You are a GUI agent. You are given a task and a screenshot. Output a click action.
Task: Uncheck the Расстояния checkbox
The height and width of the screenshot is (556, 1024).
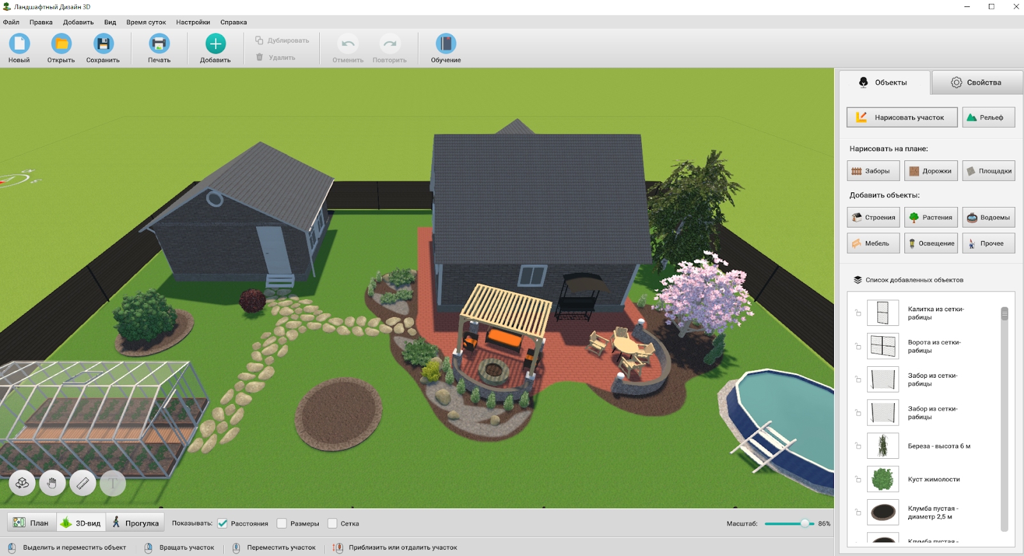pos(223,523)
